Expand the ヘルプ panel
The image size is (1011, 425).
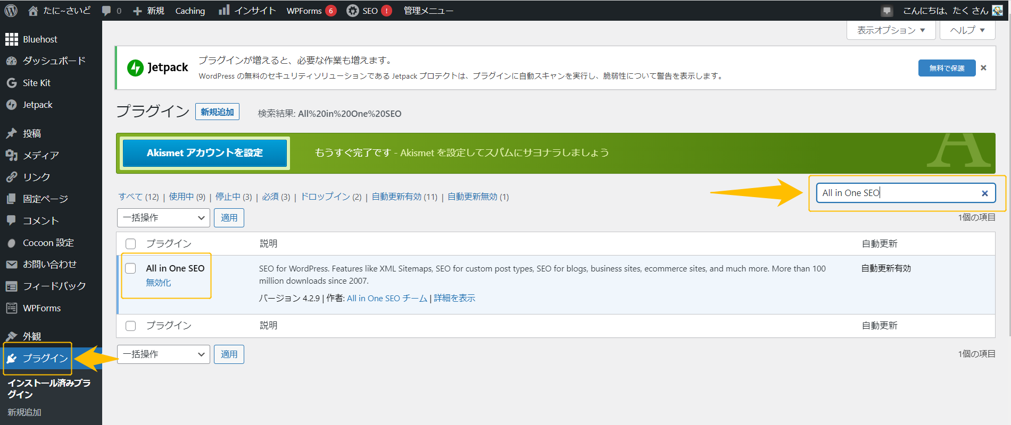point(967,30)
